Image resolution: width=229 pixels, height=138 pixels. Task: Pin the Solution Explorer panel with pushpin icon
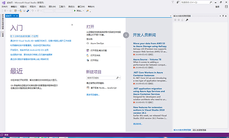[223, 16]
